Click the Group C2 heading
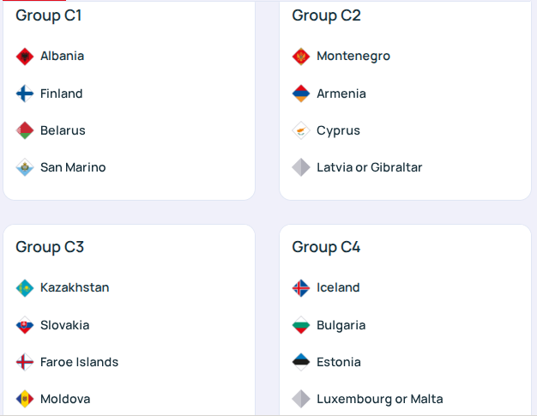 (x=326, y=15)
